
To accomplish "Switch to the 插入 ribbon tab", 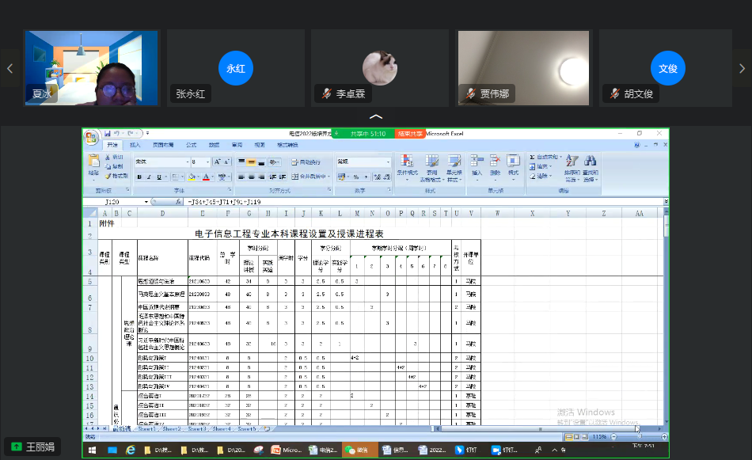I will (x=135, y=145).
